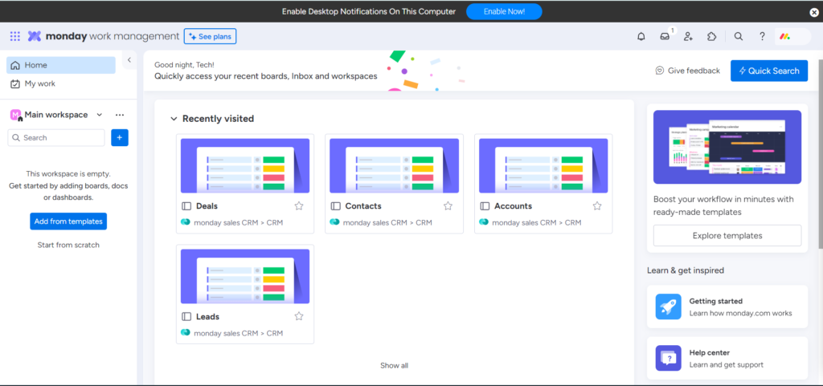The height and width of the screenshot is (386, 823).
Task: Click the blue plus add item button
Action: 120,138
